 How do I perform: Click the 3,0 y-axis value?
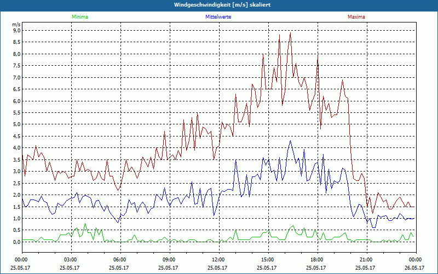(x=17, y=172)
